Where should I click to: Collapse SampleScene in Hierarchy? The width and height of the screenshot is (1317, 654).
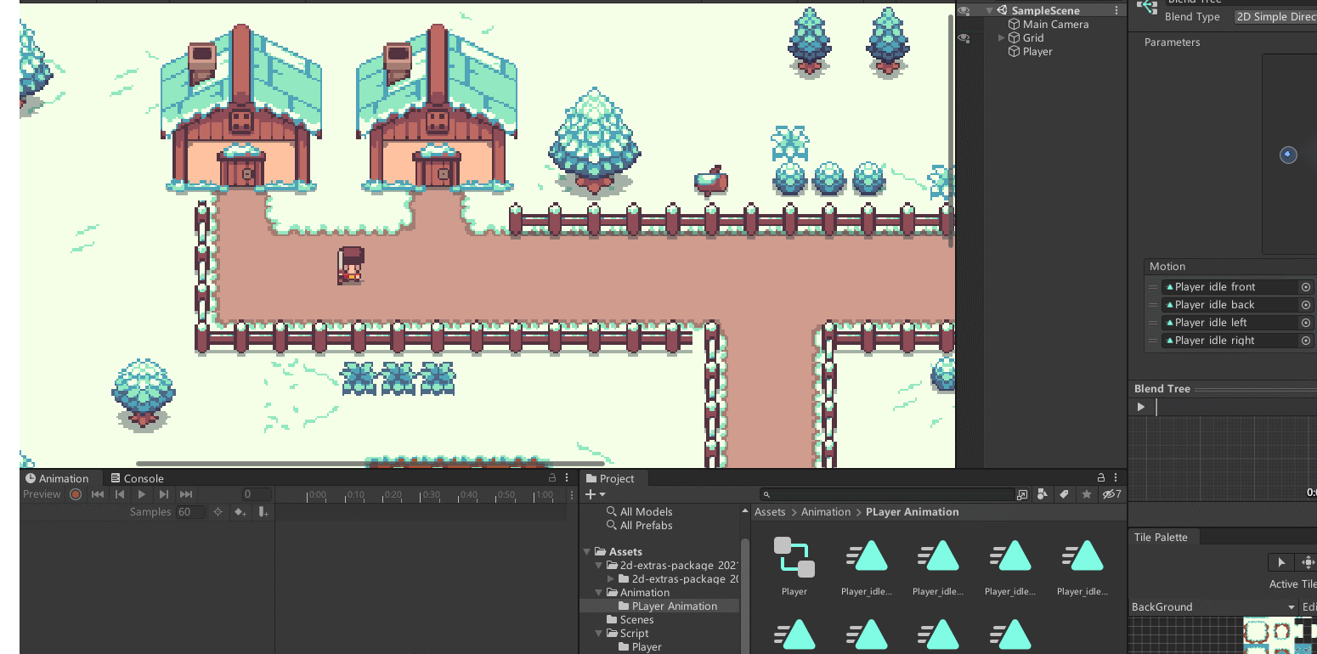point(989,11)
